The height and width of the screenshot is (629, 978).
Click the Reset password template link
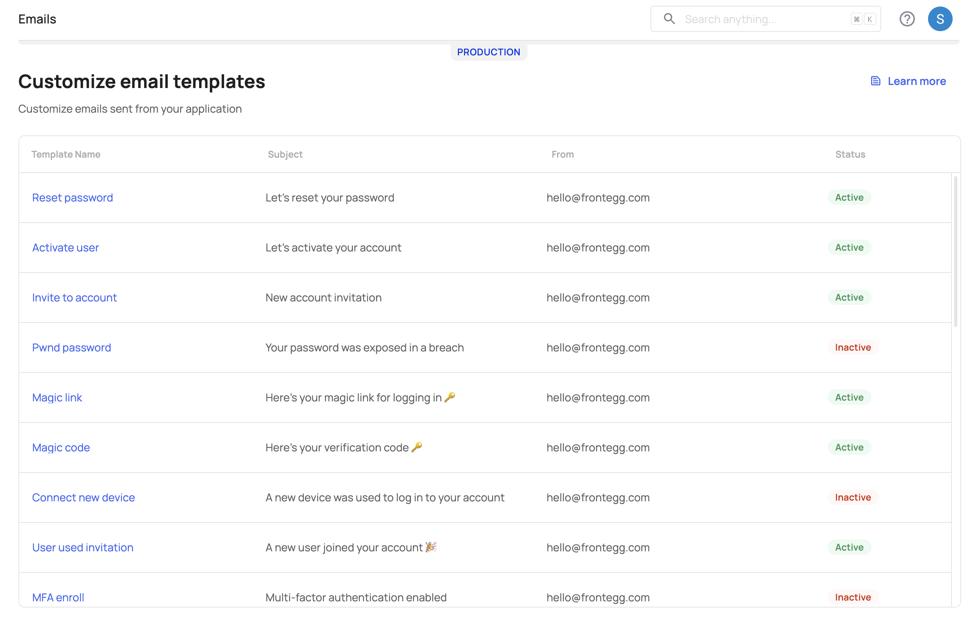72,198
